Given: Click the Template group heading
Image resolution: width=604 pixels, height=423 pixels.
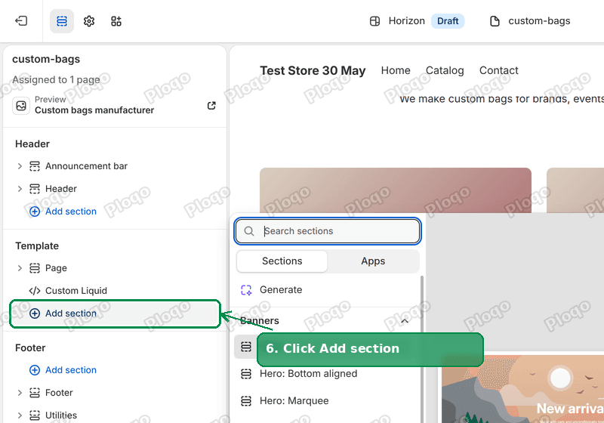Looking at the screenshot, I should coord(37,245).
